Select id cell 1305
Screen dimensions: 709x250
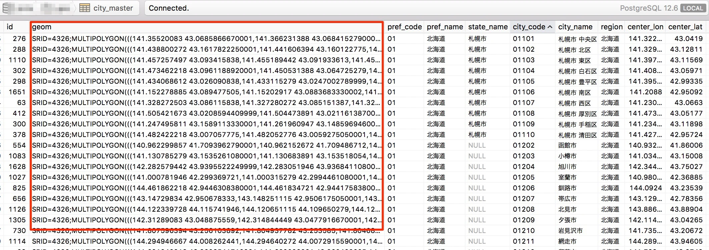click(x=17, y=220)
